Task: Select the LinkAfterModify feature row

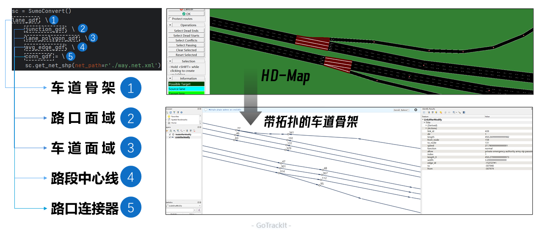Action: tap(478, 120)
